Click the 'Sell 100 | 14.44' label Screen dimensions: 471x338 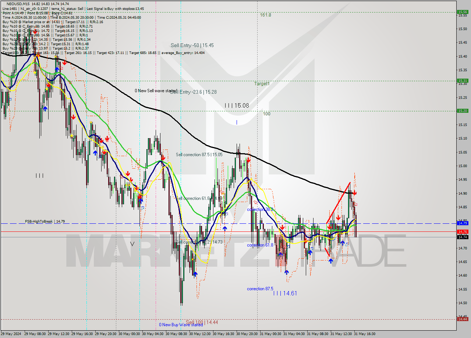(x=202, y=322)
